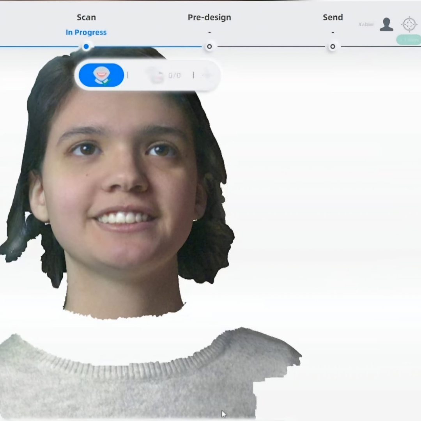Click the blue Scan step node
Image resolution: width=421 pixels, height=421 pixels.
pos(86,47)
